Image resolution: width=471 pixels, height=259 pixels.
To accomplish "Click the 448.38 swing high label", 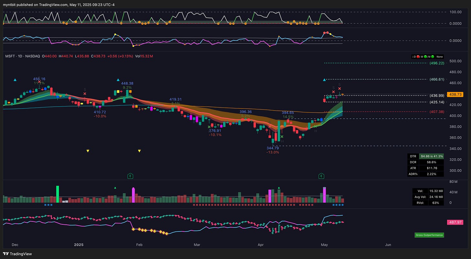I will [x=127, y=83].
